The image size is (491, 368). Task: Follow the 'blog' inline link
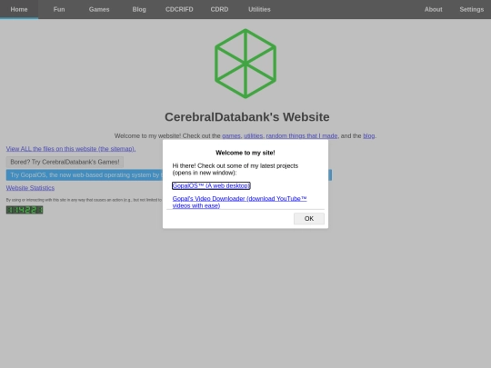(369, 135)
